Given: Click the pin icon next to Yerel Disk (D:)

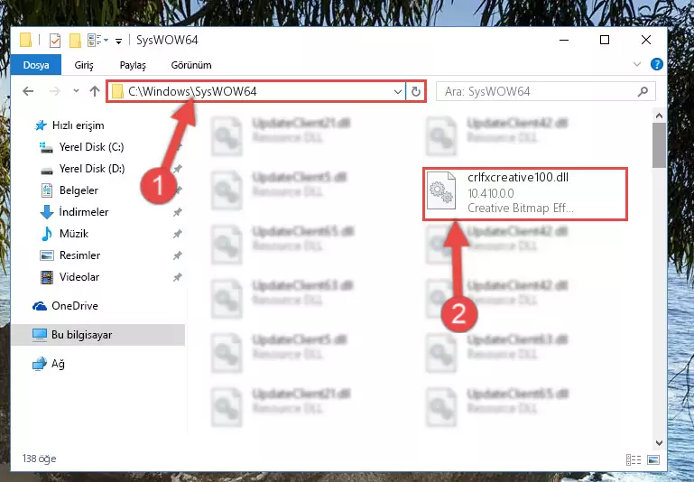Looking at the screenshot, I should (178, 169).
